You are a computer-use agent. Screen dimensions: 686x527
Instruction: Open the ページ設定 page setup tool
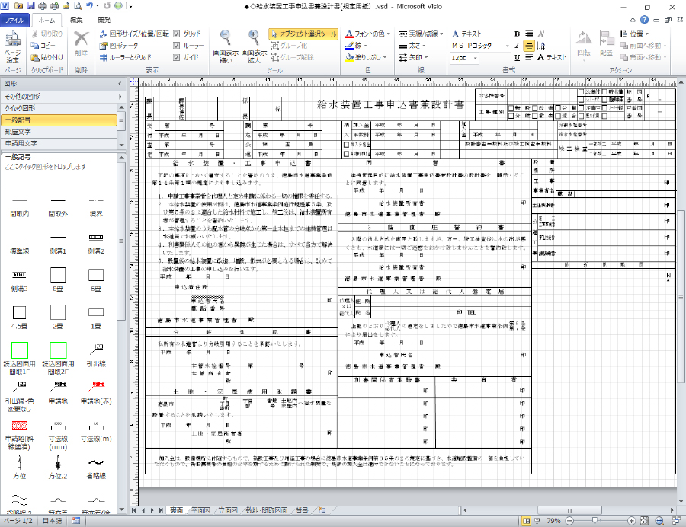(x=12, y=48)
